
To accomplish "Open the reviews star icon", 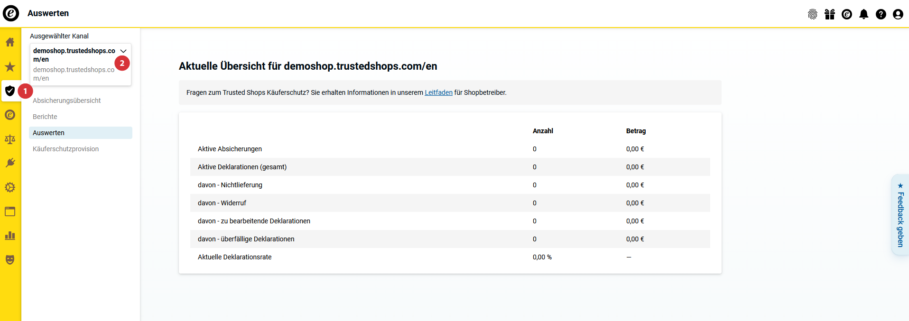I will [x=10, y=67].
